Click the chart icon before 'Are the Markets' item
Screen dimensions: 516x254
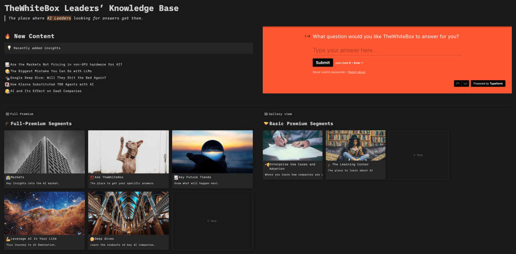pyautogui.click(x=7, y=64)
